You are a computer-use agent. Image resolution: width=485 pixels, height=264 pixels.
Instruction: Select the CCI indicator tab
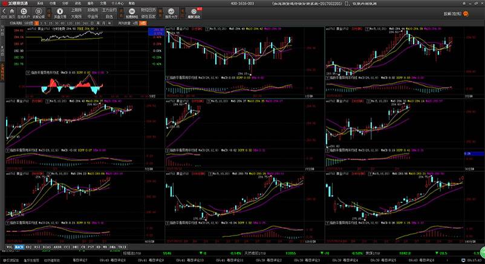point(67,247)
